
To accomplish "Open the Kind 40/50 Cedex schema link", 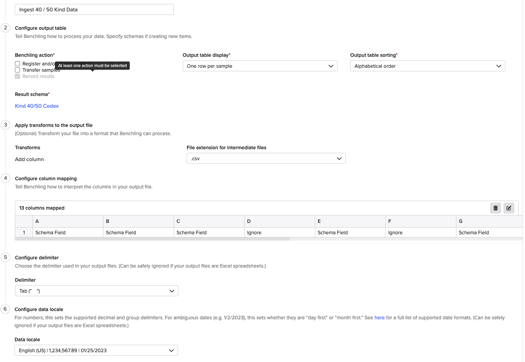I will point(36,106).
